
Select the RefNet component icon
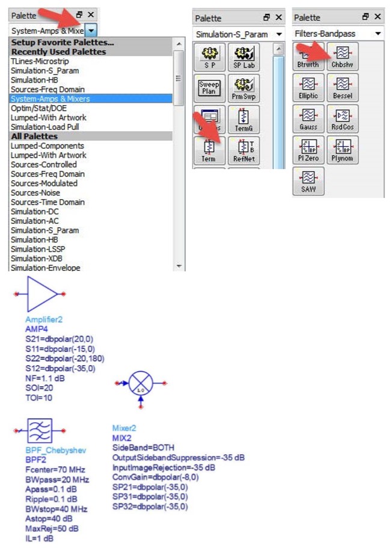click(x=244, y=150)
